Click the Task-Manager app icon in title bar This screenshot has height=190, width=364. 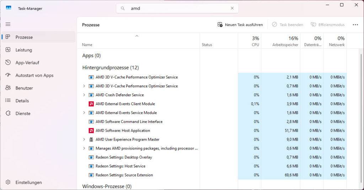coord(9,8)
